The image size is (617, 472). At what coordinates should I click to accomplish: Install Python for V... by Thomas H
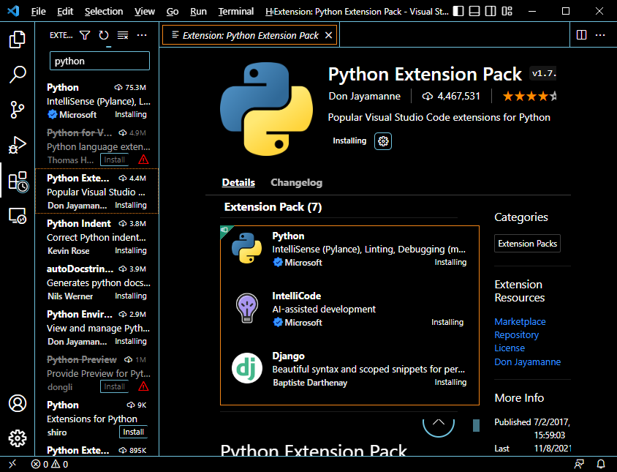tap(114, 160)
